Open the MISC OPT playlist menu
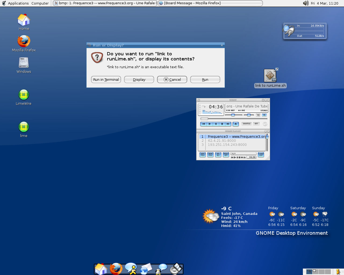 pyautogui.click(x=226, y=154)
